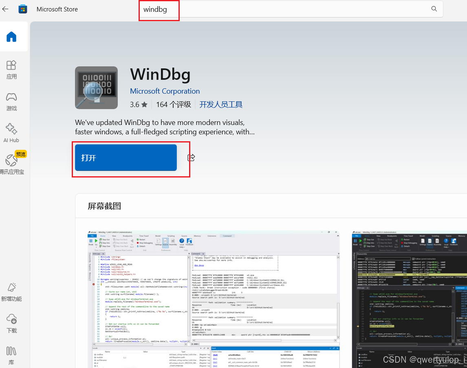Click the windbg search input field

(291, 9)
